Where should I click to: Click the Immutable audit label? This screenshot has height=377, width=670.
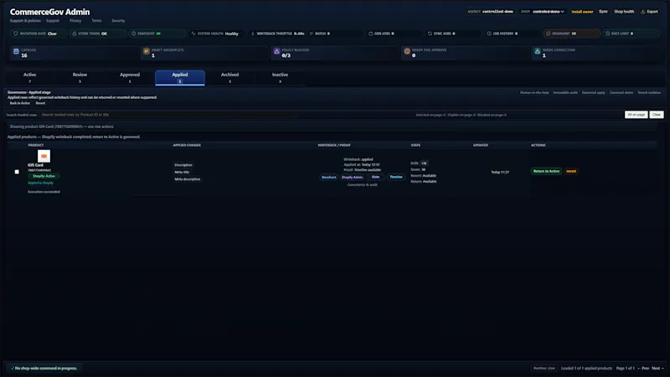tap(564, 92)
